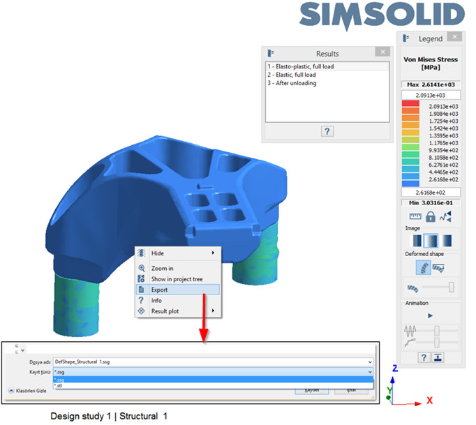
Task: Click the graph with arrows icon in Legend
Action: [x=446, y=216]
